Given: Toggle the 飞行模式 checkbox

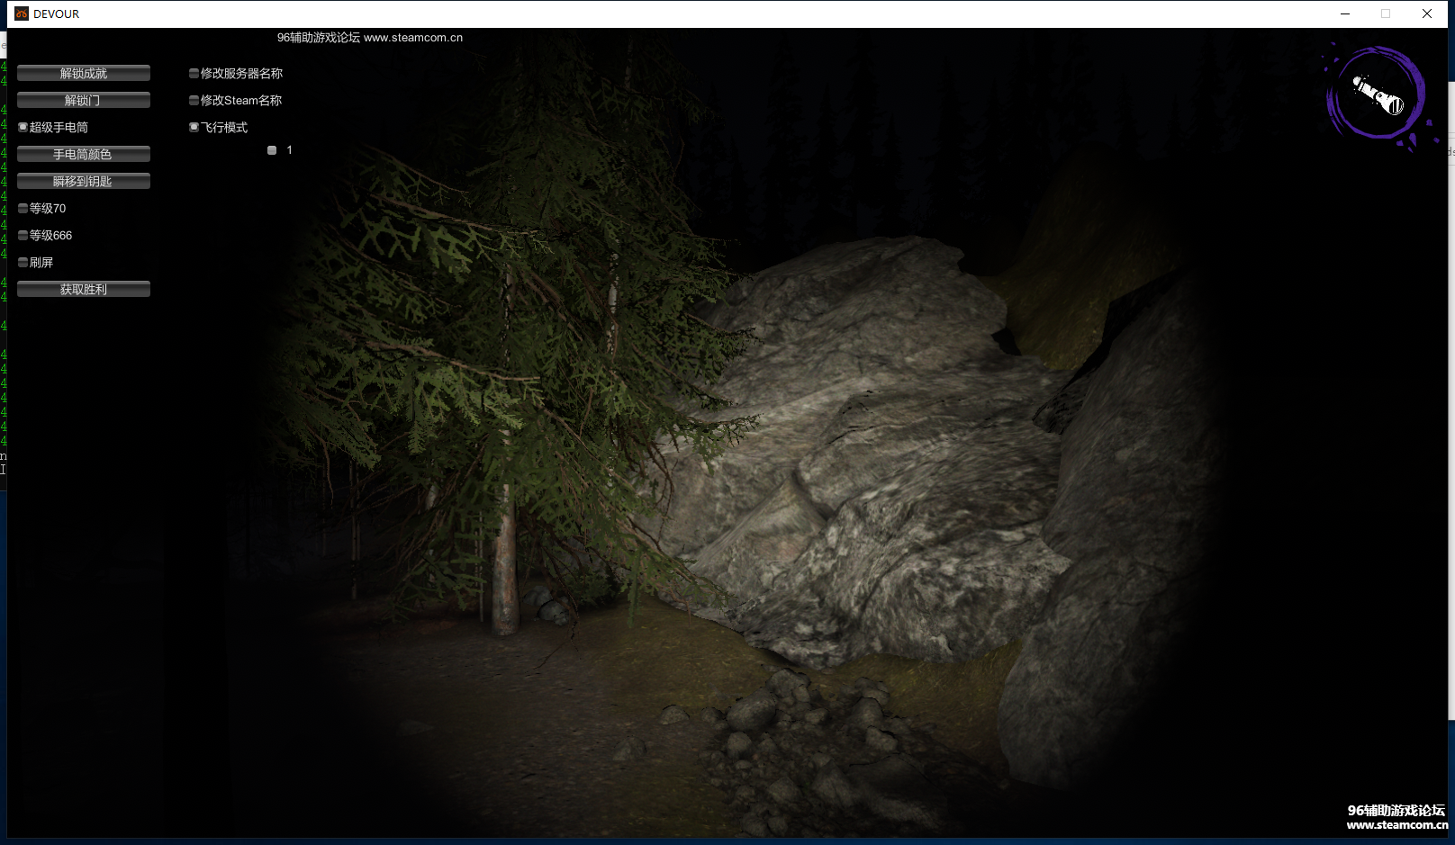Looking at the screenshot, I should pyautogui.click(x=194, y=128).
